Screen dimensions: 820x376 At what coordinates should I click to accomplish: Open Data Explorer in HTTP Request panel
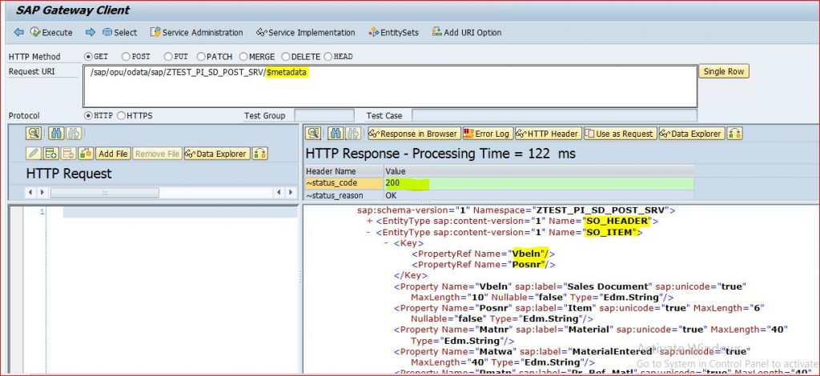(216, 154)
